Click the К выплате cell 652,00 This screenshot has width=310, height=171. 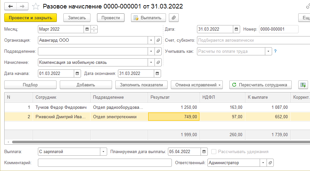268,117
